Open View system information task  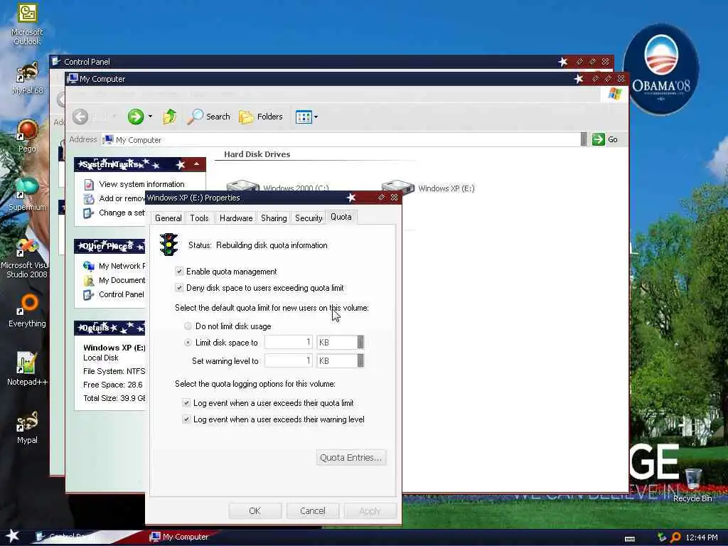click(x=134, y=184)
